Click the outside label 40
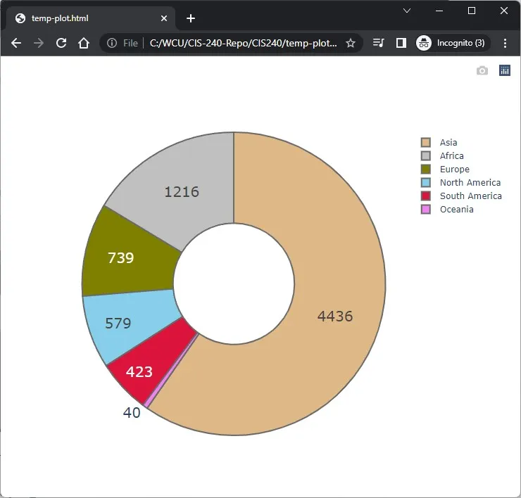The image size is (521, 498). coord(132,413)
